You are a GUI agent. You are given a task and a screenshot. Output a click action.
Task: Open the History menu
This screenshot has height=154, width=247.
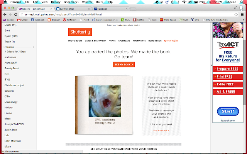coord(56,2)
